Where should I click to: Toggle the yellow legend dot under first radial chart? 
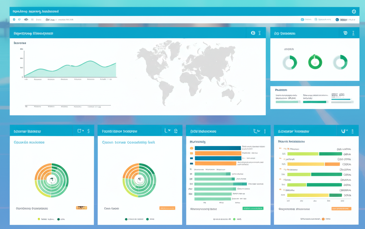click(x=39, y=219)
